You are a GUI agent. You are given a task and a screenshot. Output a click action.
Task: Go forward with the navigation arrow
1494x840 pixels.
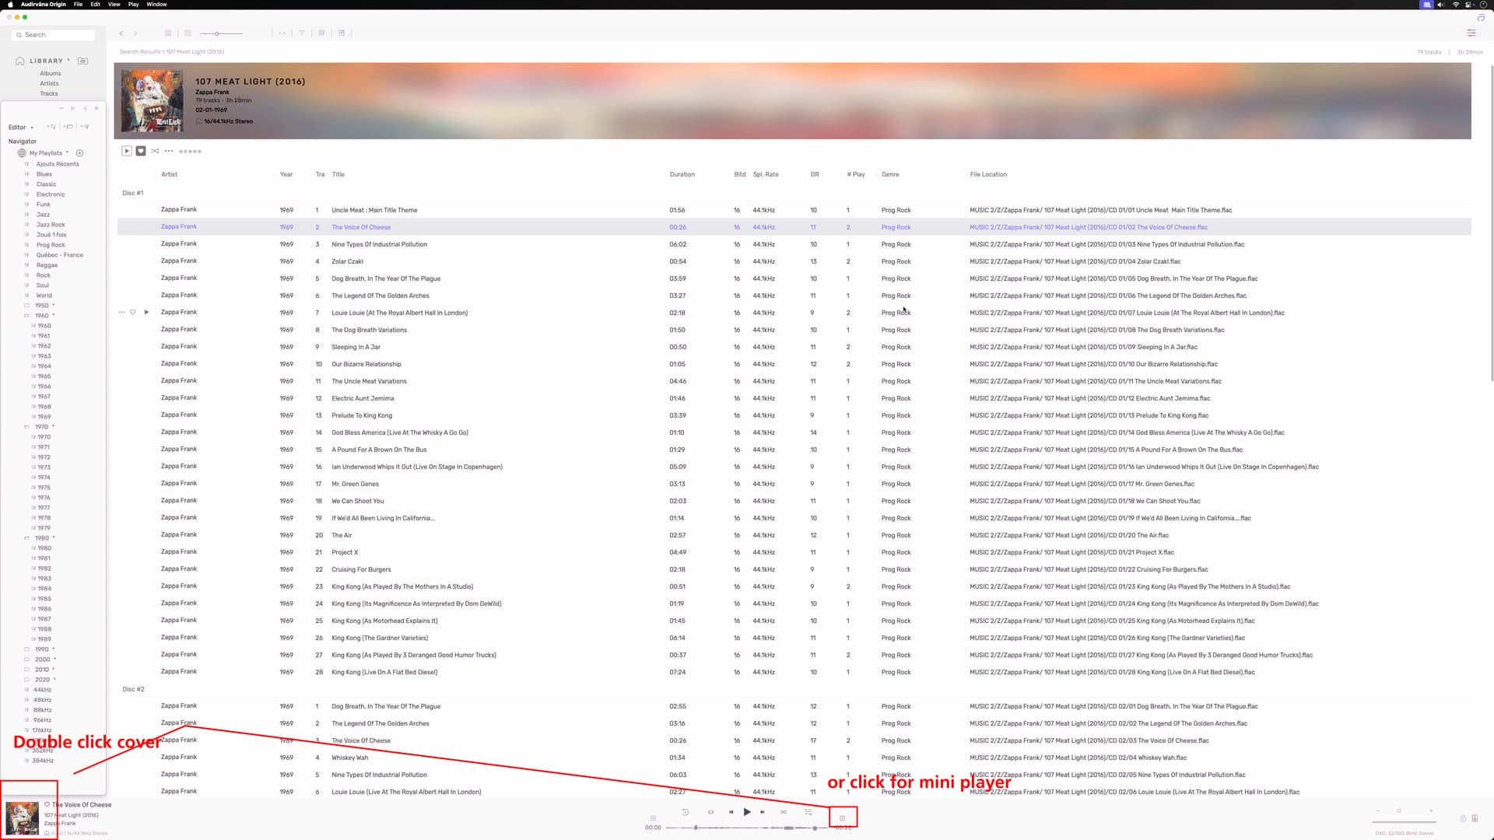pyautogui.click(x=135, y=33)
